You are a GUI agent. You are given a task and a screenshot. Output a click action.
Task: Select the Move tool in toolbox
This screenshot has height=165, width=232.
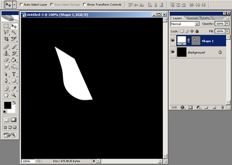click(x=14, y=26)
